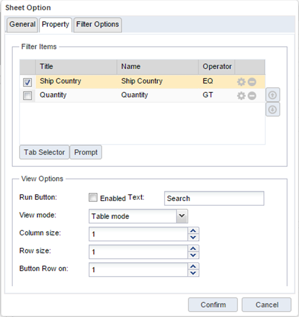Move selected filter item down

click(273, 109)
